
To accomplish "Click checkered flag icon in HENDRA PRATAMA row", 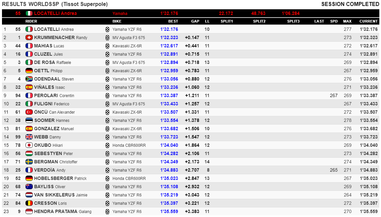I will pyautogui.click(x=107, y=212).
